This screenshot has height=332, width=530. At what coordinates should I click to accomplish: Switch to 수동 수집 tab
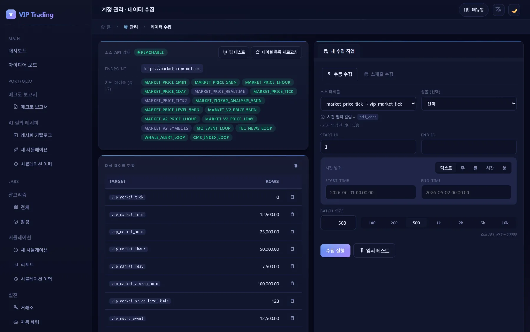[x=339, y=74]
